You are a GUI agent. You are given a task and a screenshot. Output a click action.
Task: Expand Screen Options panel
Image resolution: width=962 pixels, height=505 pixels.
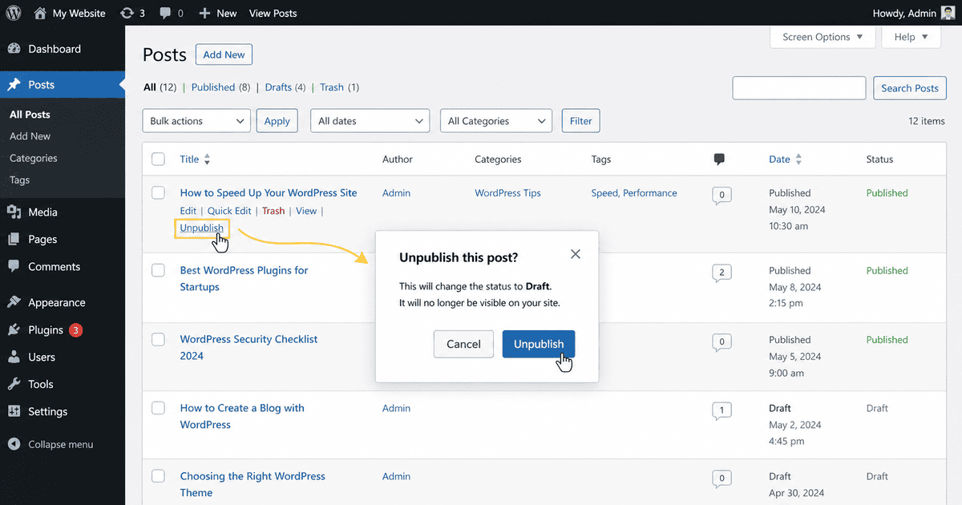click(823, 37)
